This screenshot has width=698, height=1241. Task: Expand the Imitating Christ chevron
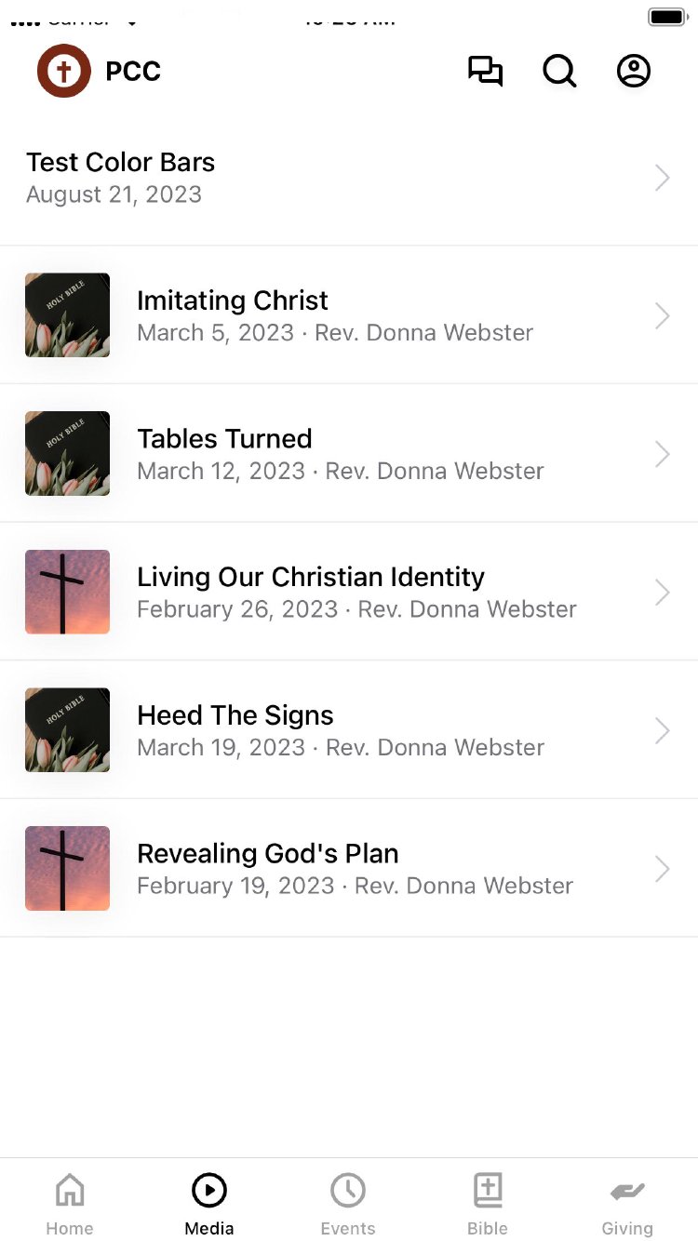(662, 316)
